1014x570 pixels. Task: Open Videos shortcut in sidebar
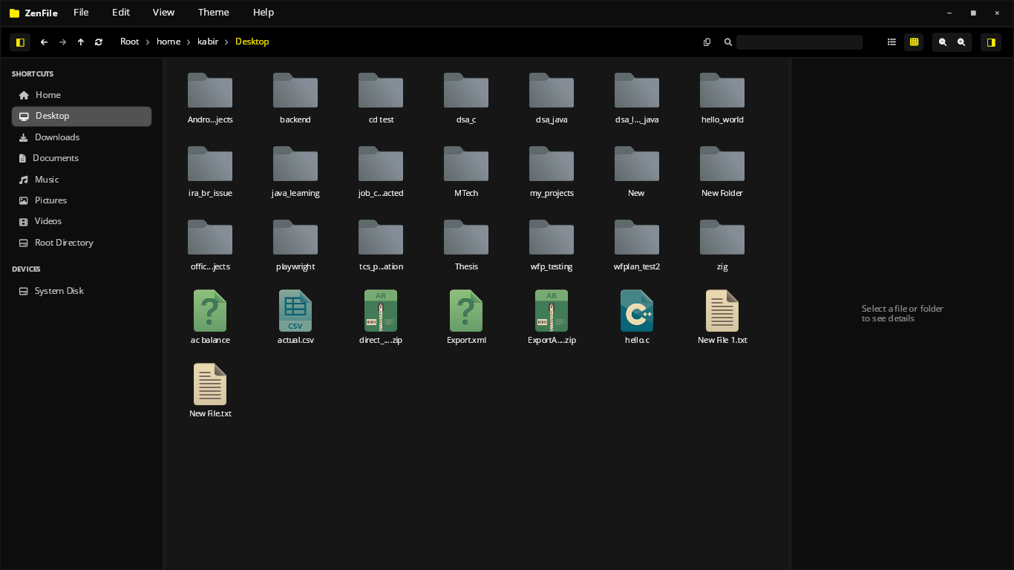[82, 221]
